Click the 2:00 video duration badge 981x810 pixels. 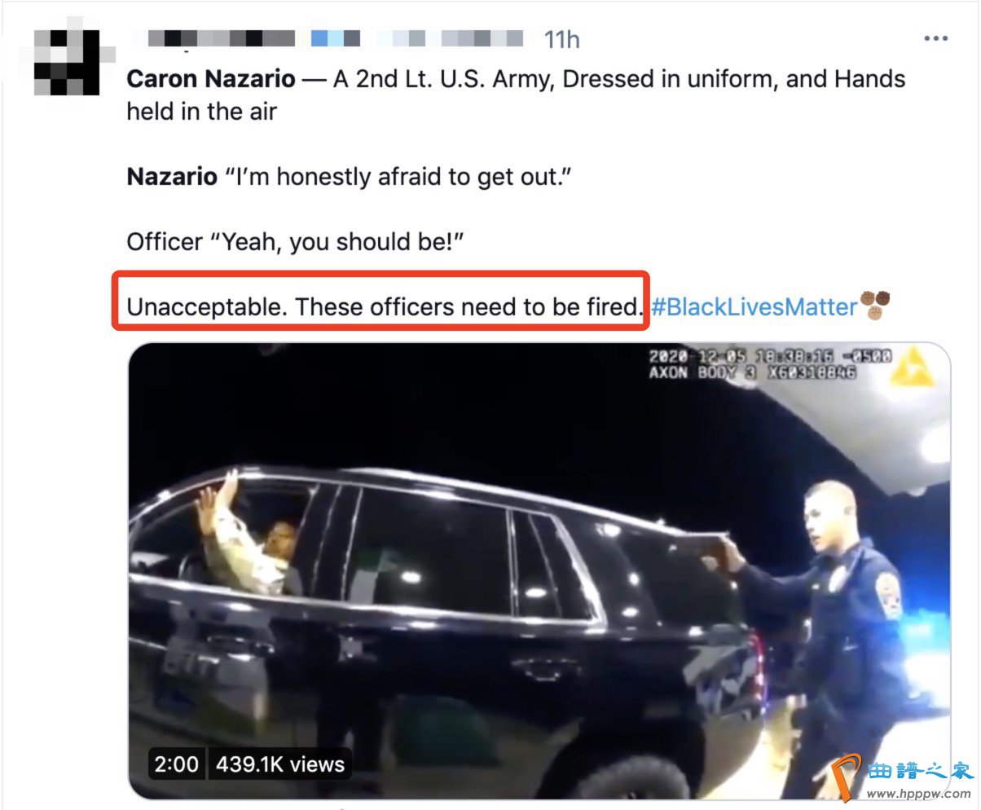point(175,764)
